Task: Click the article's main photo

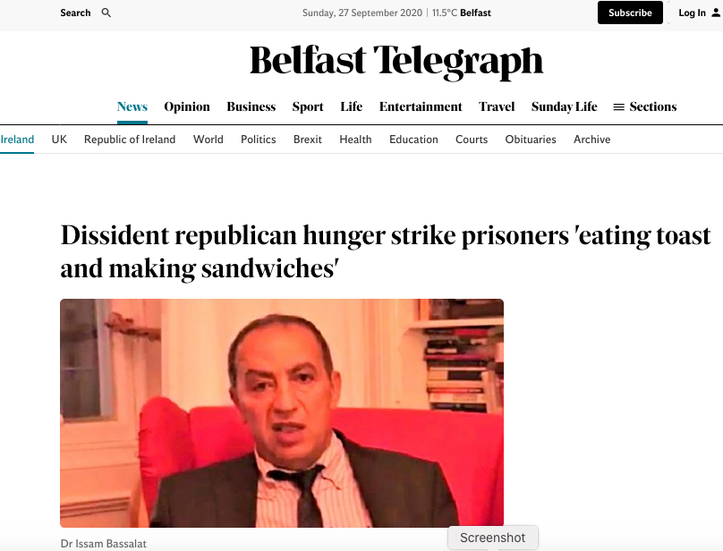Action: [x=282, y=413]
